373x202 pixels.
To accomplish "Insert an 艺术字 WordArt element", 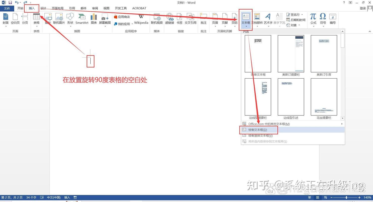I will coord(268,19).
